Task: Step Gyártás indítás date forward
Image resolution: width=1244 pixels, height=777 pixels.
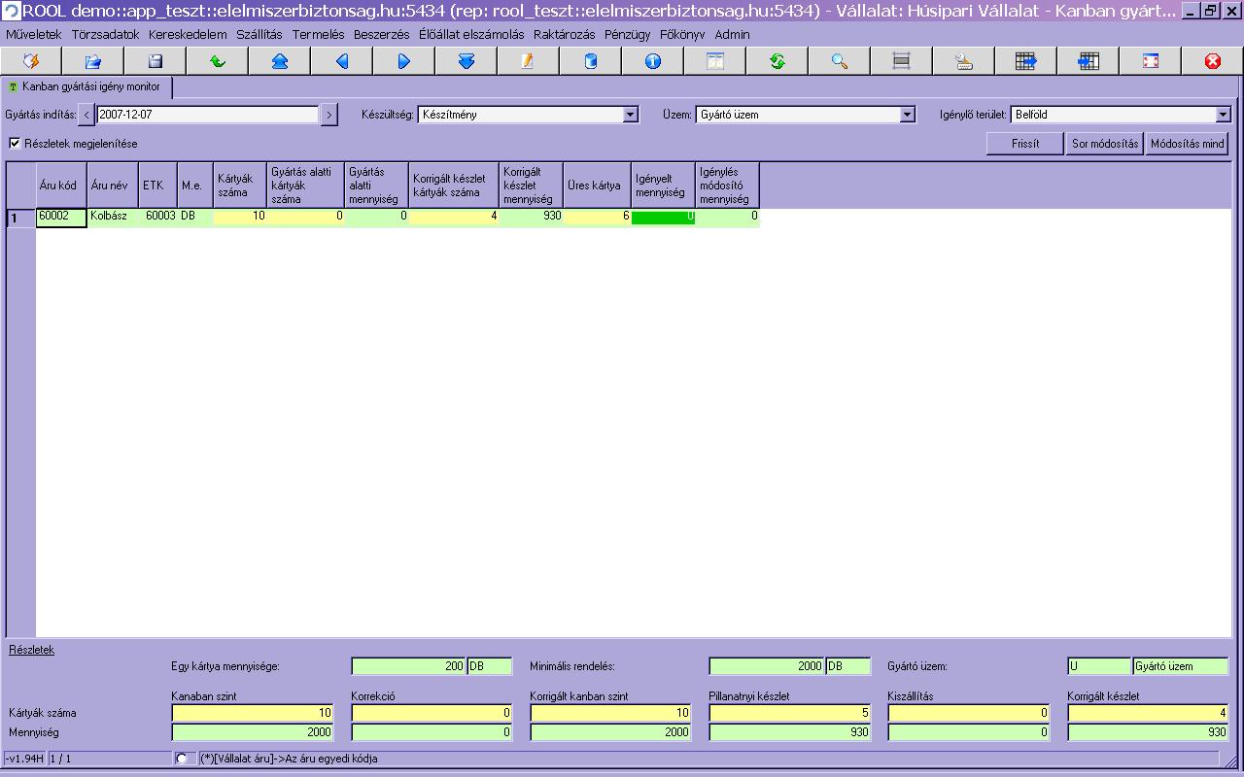Action: (x=328, y=115)
